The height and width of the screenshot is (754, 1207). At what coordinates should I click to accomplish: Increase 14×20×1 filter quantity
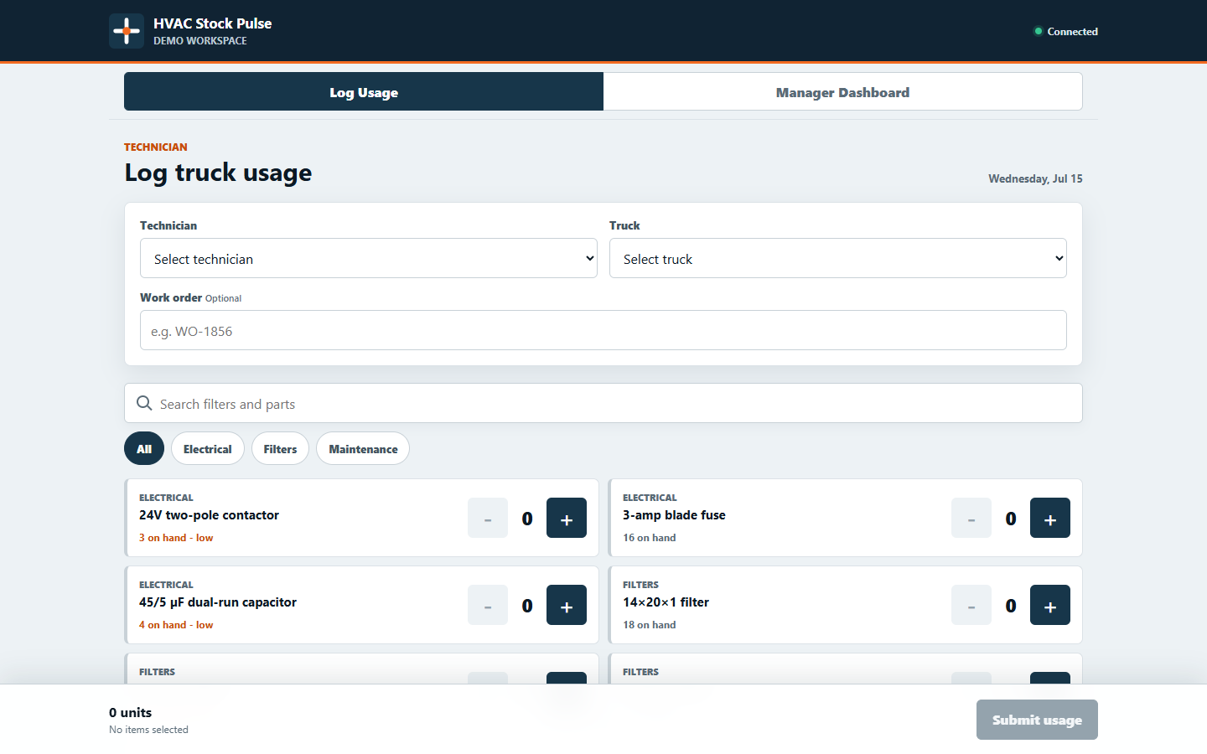point(1050,605)
